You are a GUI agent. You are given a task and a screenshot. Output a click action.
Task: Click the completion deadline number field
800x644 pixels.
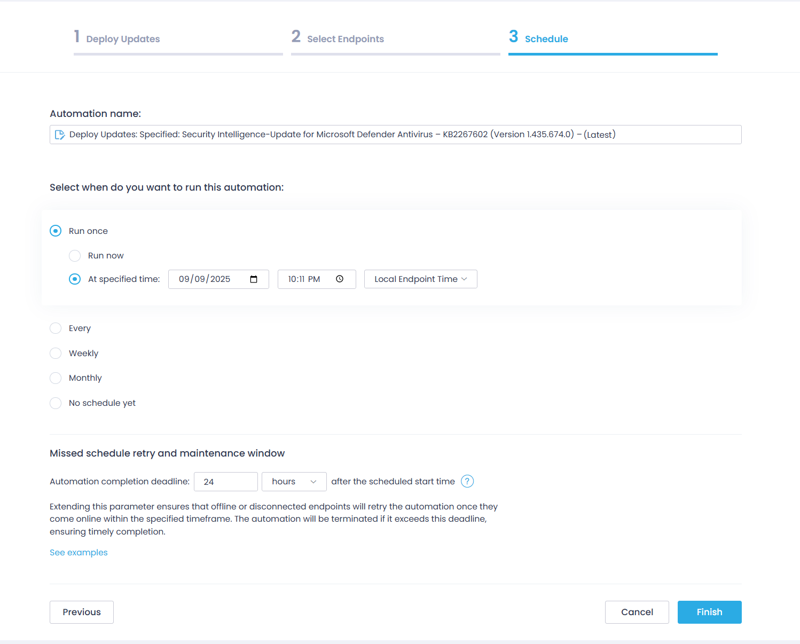(225, 482)
